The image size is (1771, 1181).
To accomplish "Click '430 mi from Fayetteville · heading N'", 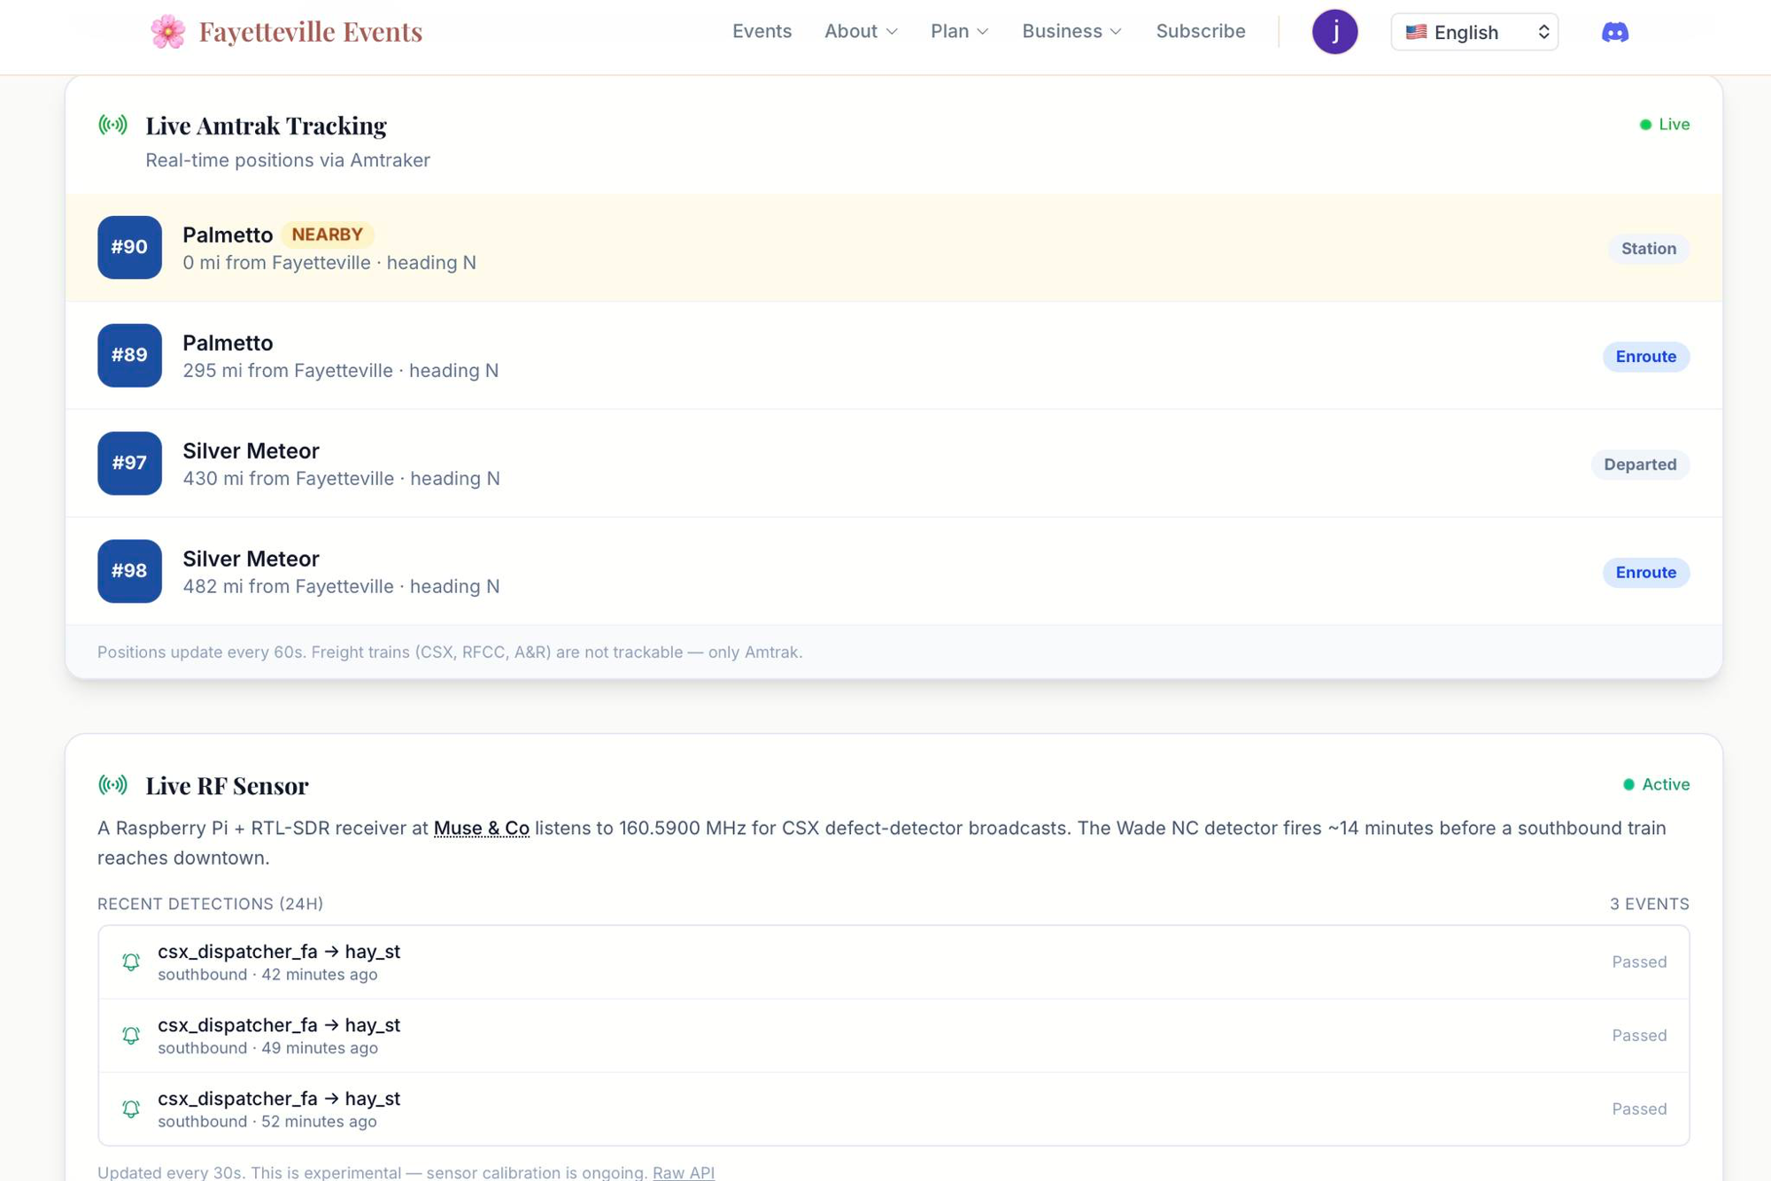I will [x=342, y=479].
